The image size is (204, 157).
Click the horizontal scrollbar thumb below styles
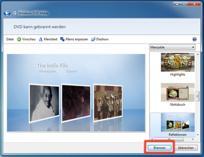169,139
